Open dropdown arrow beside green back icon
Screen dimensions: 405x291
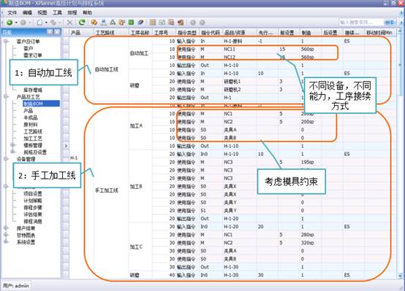pyautogui.click(x=16, y=23)
